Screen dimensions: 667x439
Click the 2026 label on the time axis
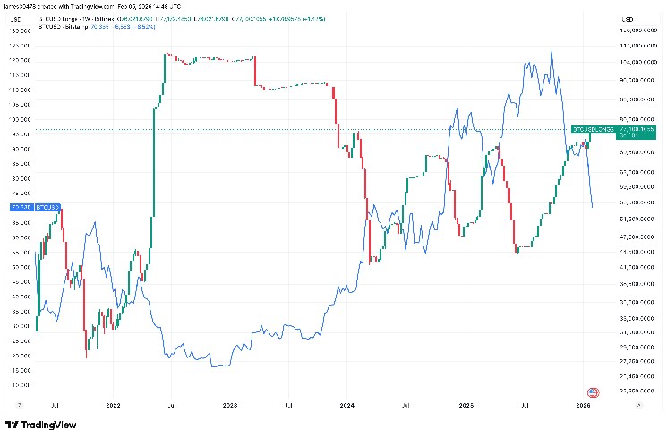point(583,406)
